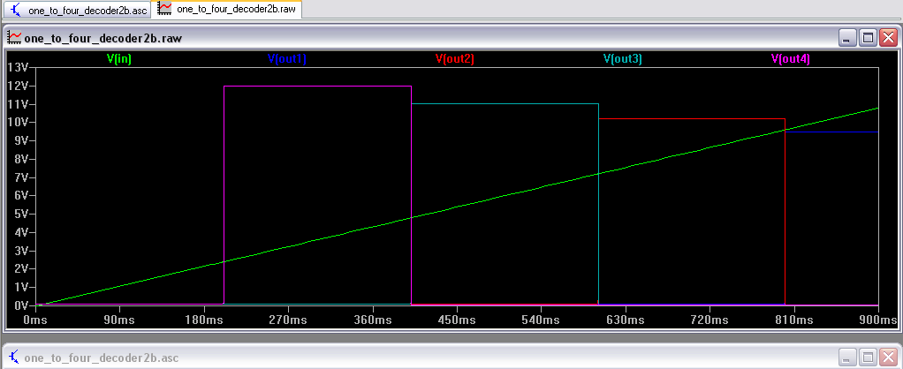Click the V(out3) trace label

point(623,59)
